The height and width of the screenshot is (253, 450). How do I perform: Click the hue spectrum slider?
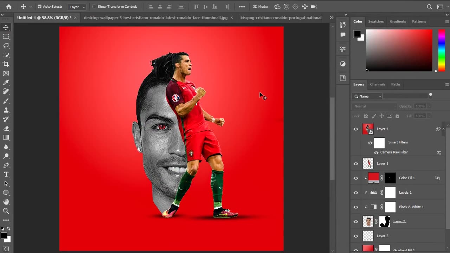click(442, 50)
